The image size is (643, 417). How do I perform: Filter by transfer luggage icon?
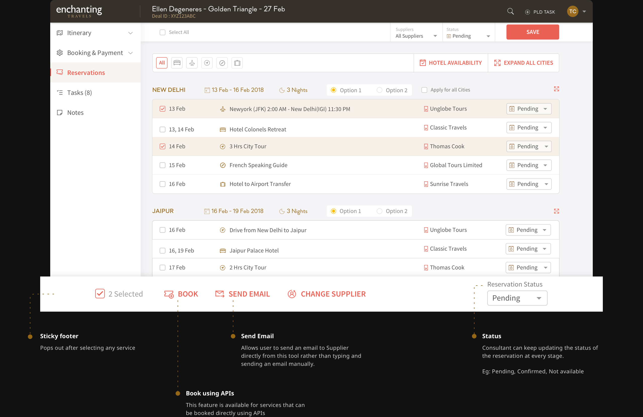pyautogui.click(x=237, y=63)
